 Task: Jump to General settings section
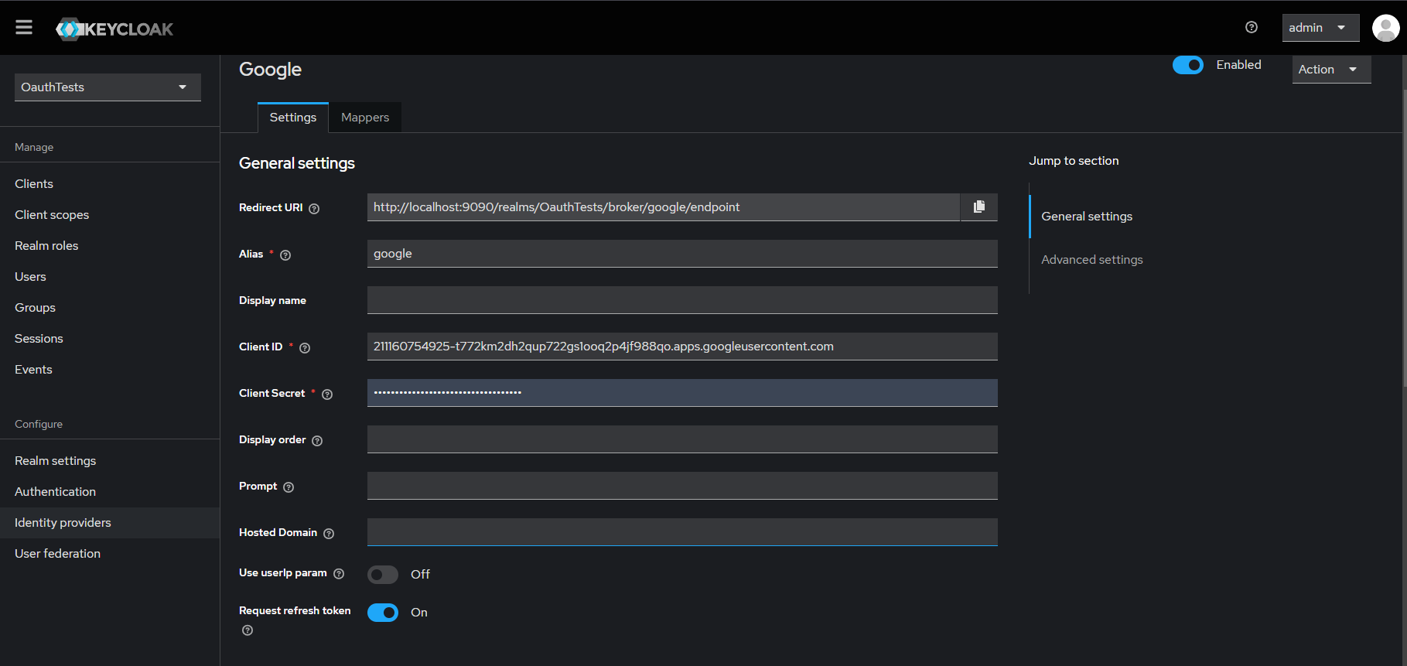point(1087,217)
